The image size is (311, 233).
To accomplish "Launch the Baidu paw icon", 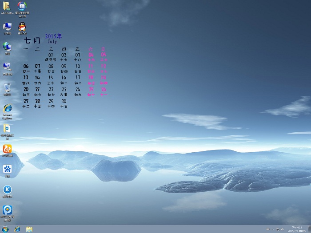I will pos(7,169).
